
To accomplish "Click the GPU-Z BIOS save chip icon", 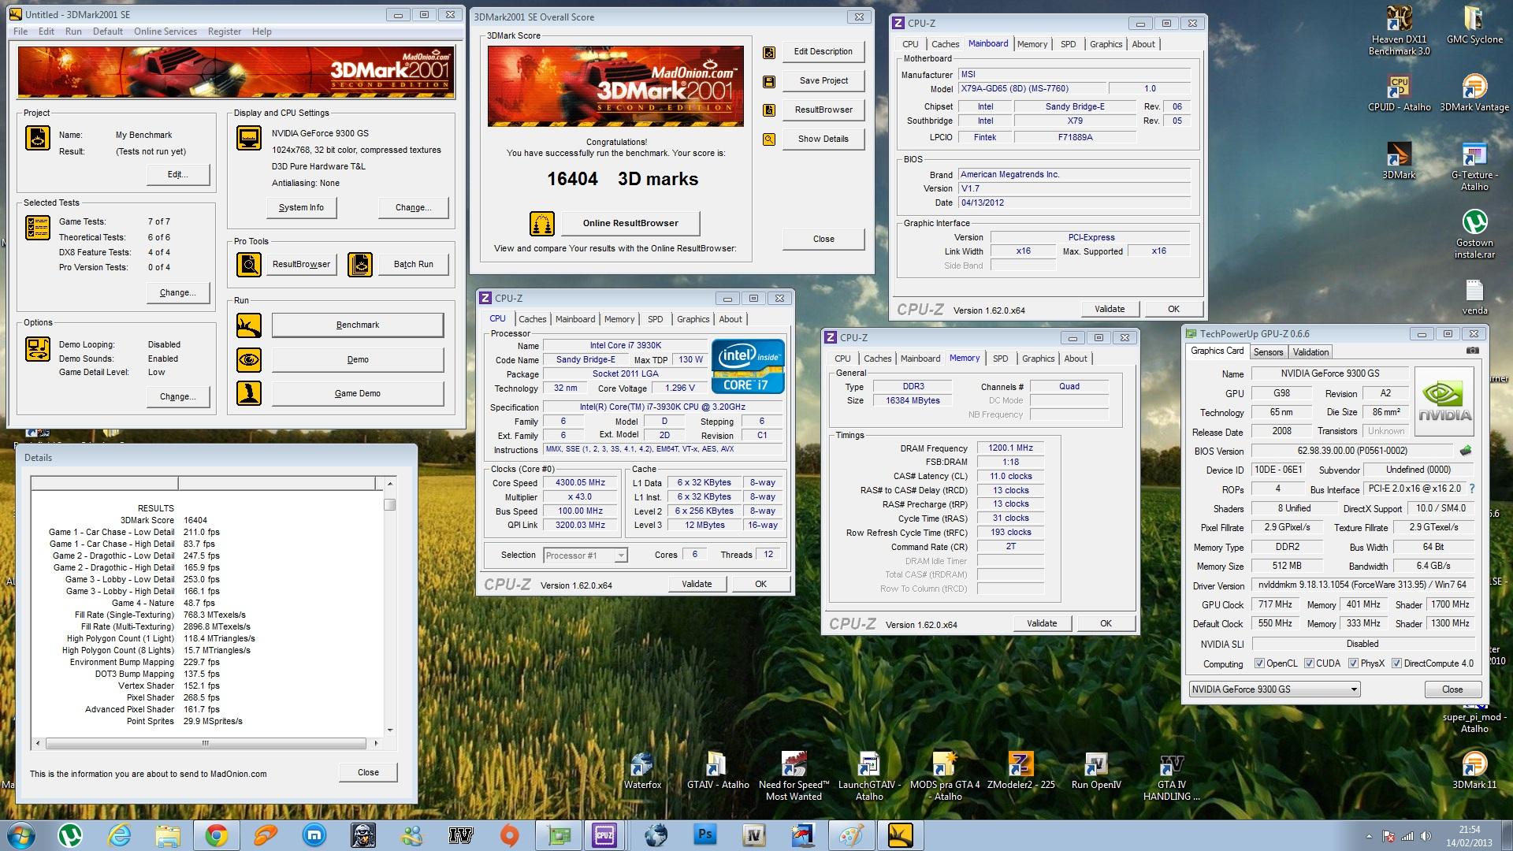I will tap(1466, 451).
